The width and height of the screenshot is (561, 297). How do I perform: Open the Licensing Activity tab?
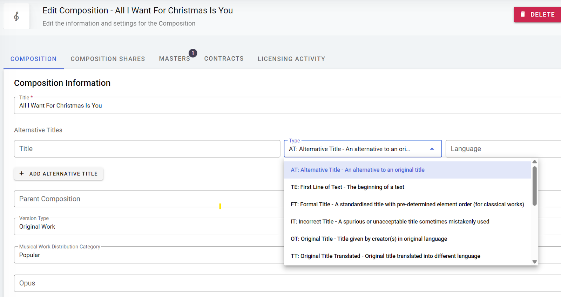point(291,59)
